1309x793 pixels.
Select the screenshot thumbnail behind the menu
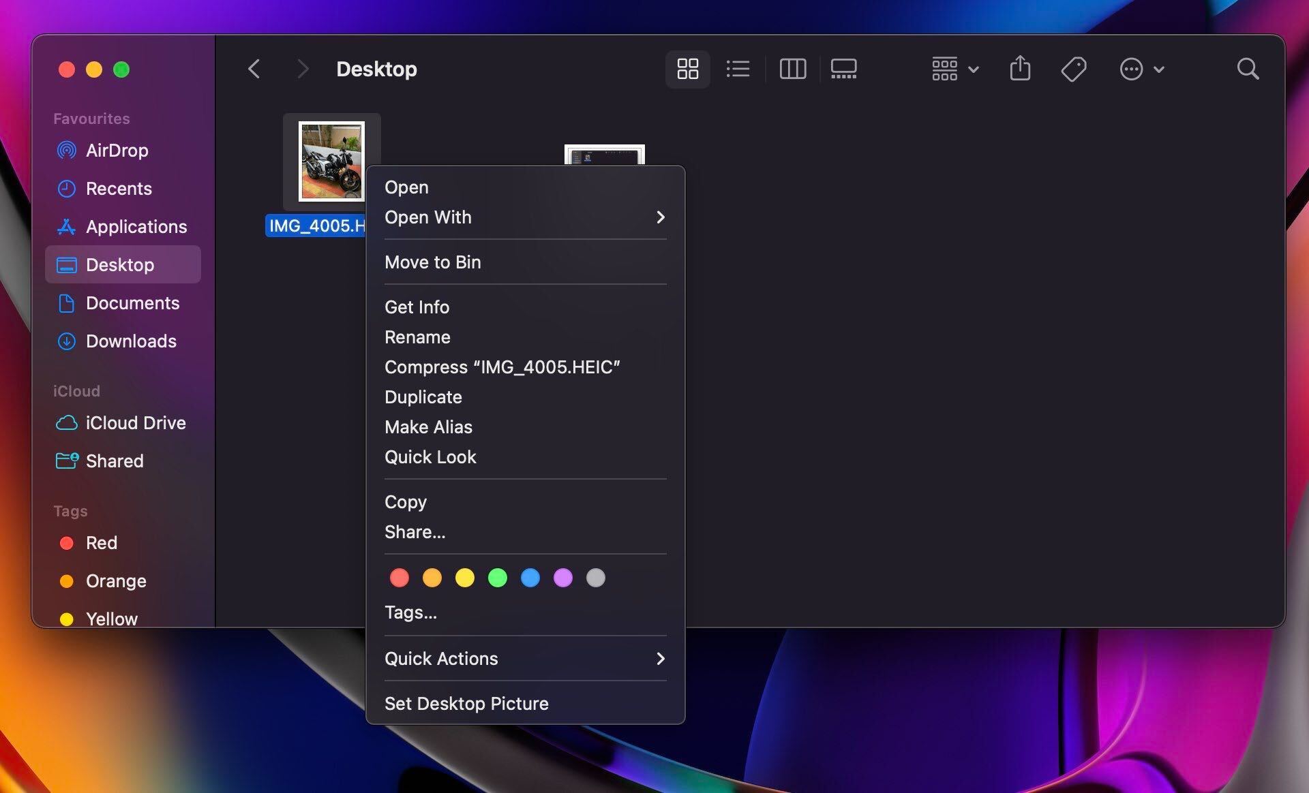coord(605,155)
